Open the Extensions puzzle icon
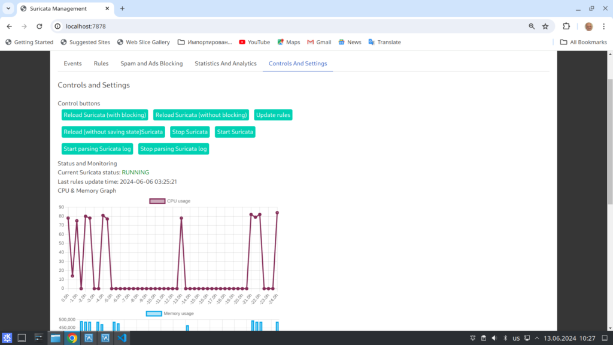The width and height of the screenshot is (613, 345). 566,26
